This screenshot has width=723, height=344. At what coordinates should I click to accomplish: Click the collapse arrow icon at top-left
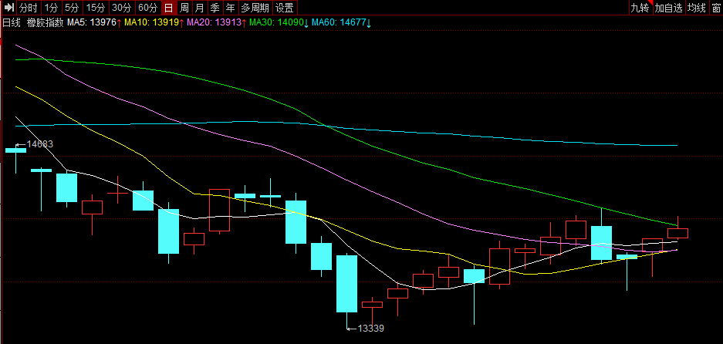point(9,8)
